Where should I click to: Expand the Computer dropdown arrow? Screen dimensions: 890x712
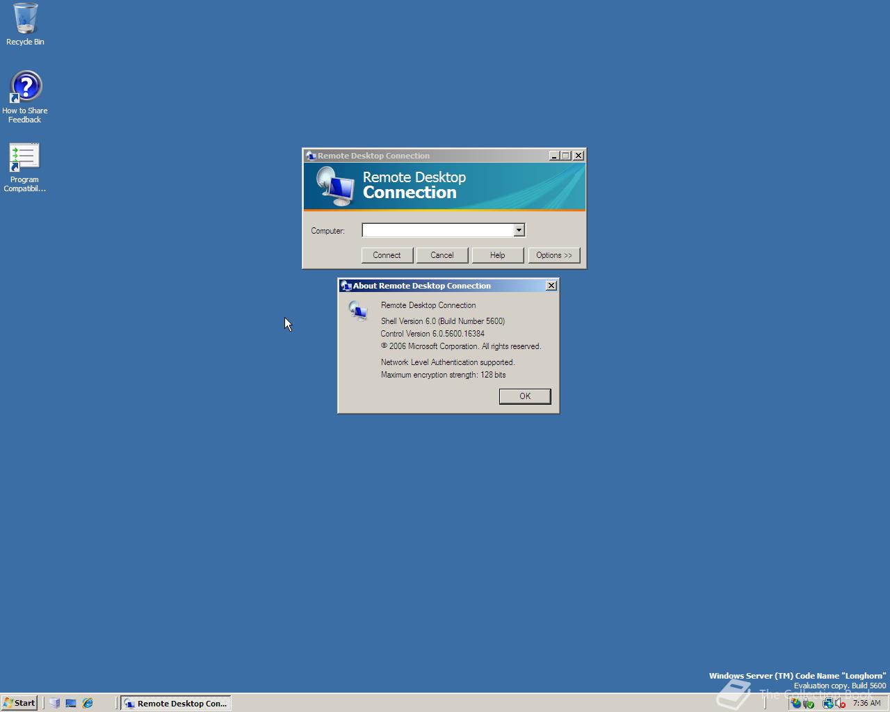tap(519, 230)
